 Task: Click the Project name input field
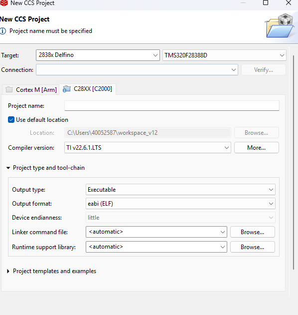click(x=172, y=106)
